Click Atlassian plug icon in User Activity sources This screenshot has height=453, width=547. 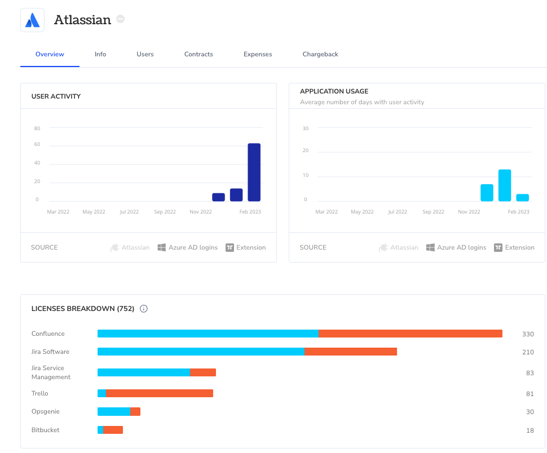114,248
